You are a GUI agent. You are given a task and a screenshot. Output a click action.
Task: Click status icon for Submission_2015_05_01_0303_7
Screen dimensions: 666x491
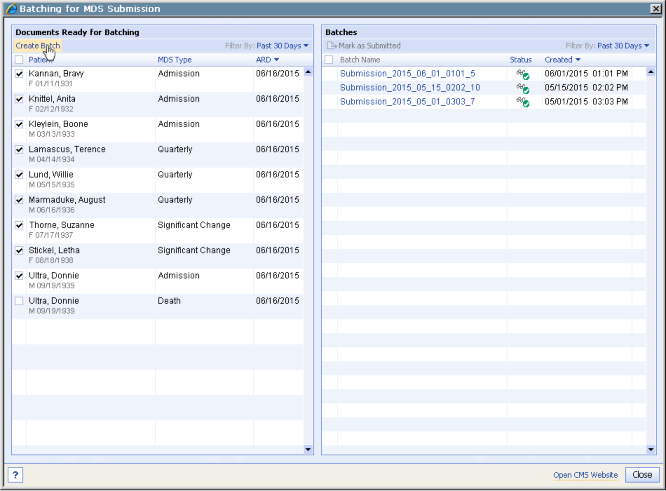(523, 102)
